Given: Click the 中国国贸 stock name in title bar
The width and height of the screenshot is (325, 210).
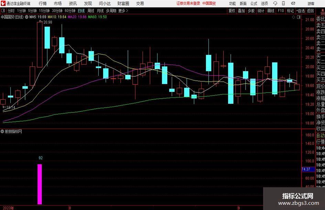Looking at the screenshot, I should point(209,3).
